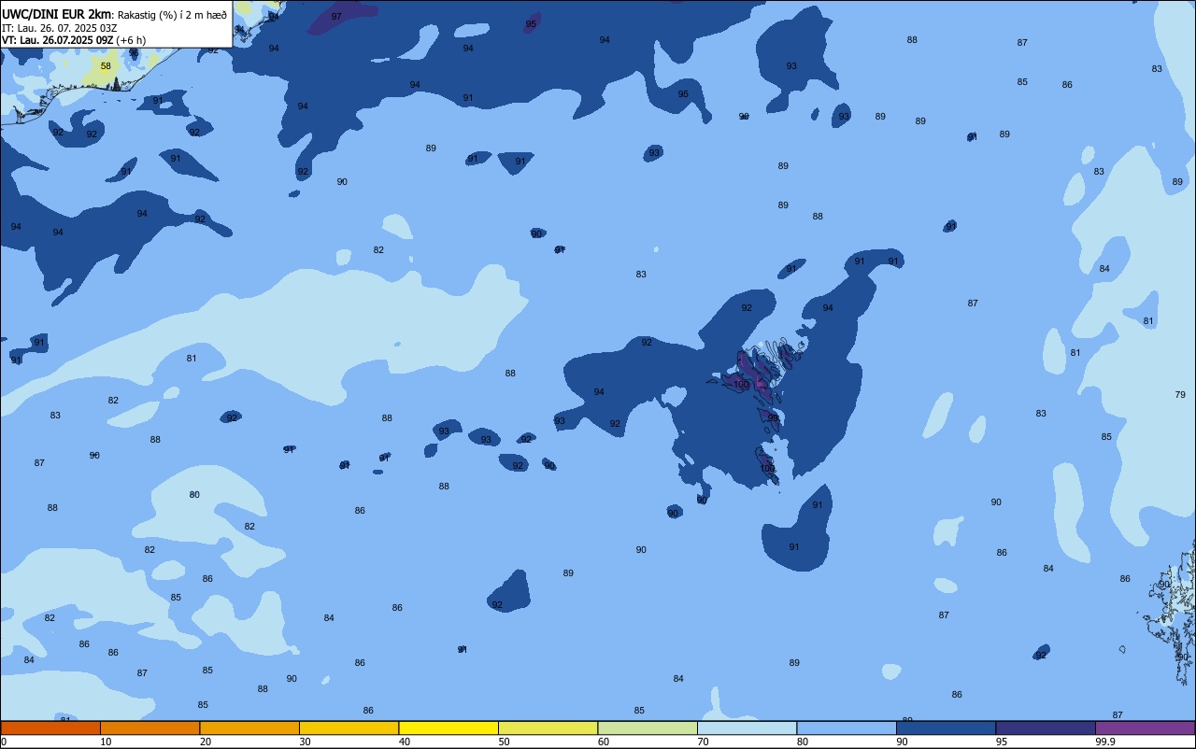Click the legend tick label '30'
Screen dimensions: 1196x749
(x=305, y=742)
